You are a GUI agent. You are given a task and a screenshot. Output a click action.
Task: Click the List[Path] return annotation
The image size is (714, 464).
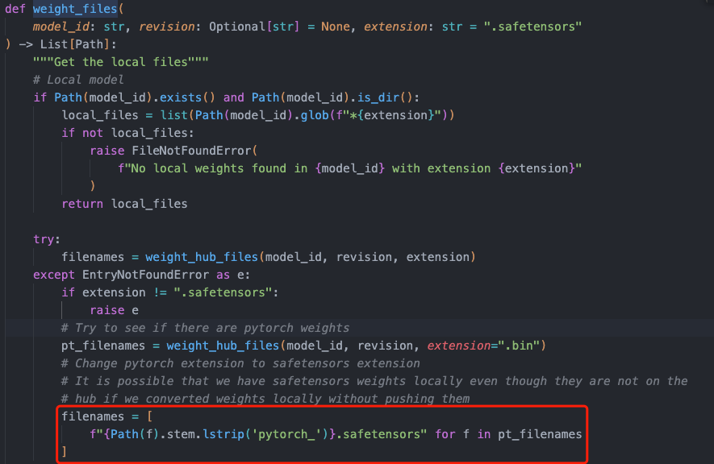[x=75, y=44]
